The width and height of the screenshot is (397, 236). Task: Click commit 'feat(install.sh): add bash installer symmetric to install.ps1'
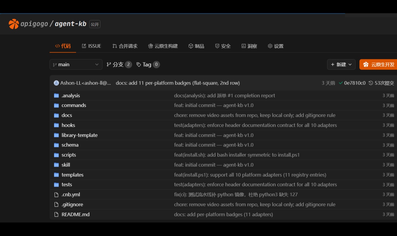click(237, 155)
